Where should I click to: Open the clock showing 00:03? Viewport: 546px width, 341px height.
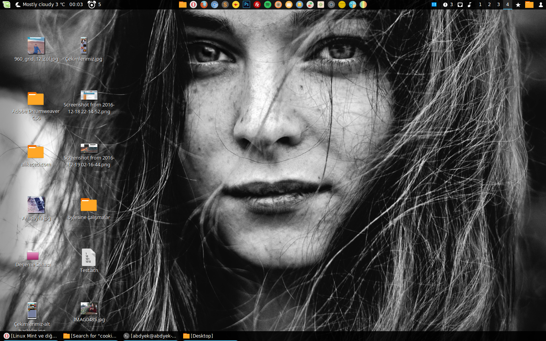tap(76, 5)
